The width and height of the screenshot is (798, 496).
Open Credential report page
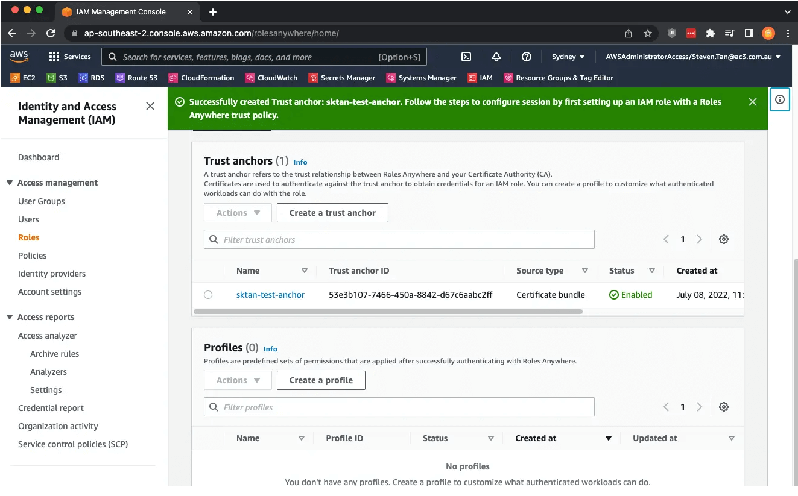pyautogui.click(x=51, y=408)
